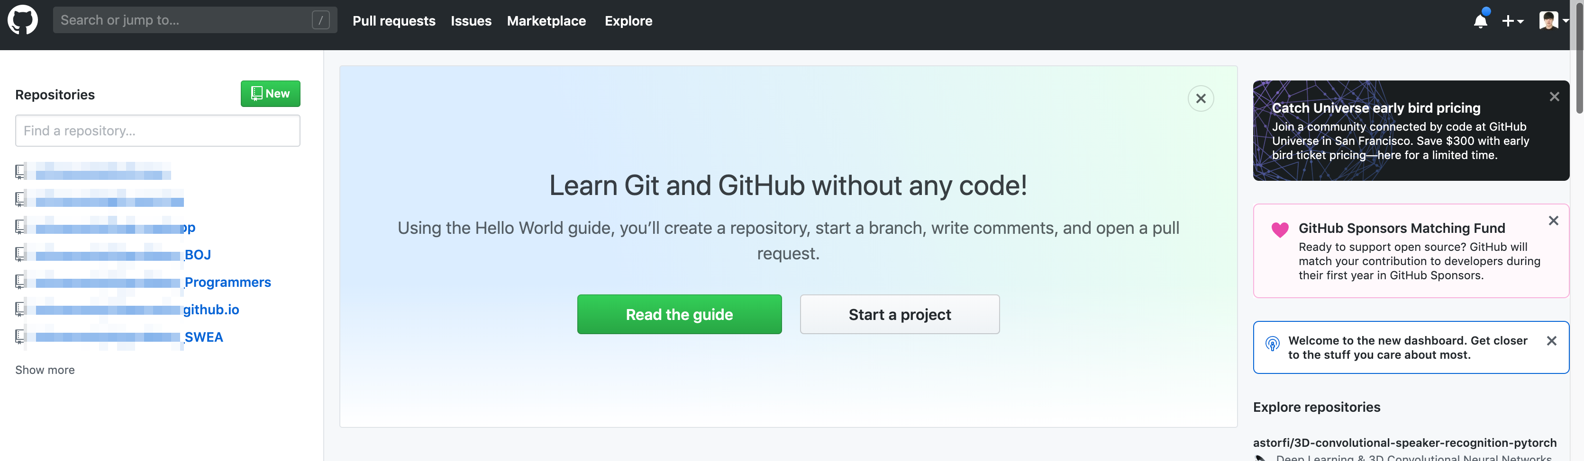
Task: Click Start a project button
Action: 900,314
